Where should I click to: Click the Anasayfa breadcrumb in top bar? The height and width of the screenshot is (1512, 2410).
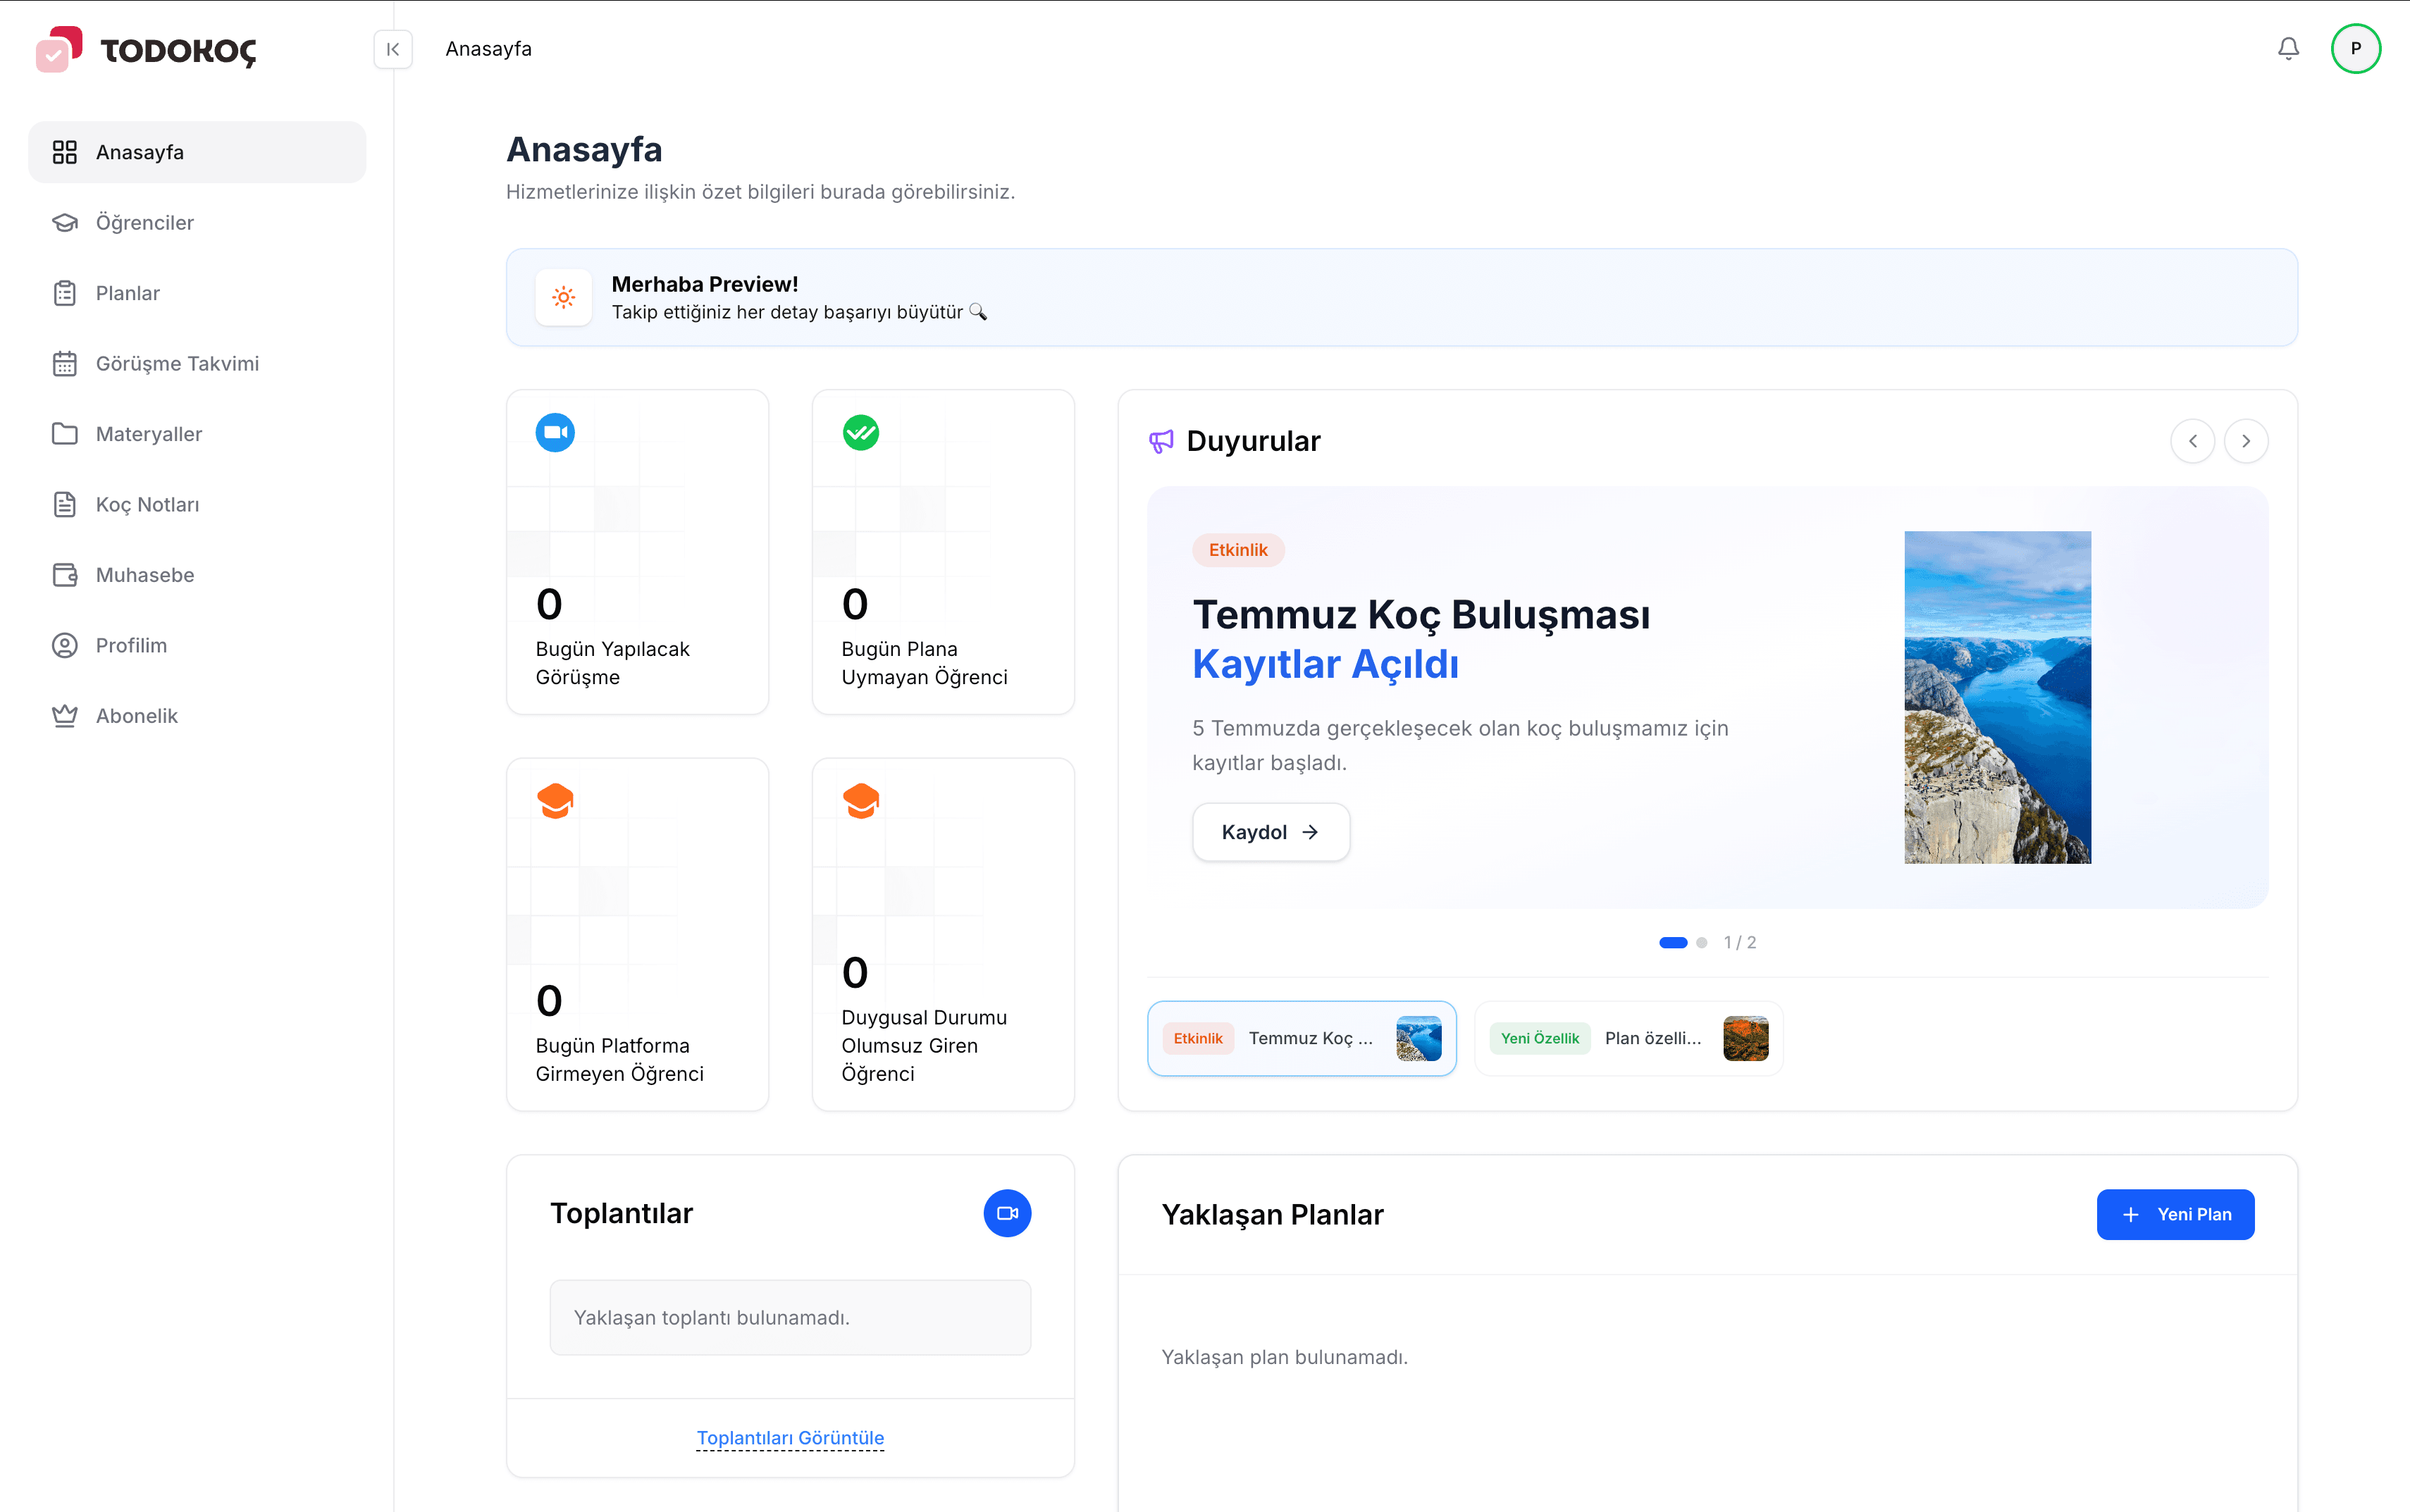488,49
